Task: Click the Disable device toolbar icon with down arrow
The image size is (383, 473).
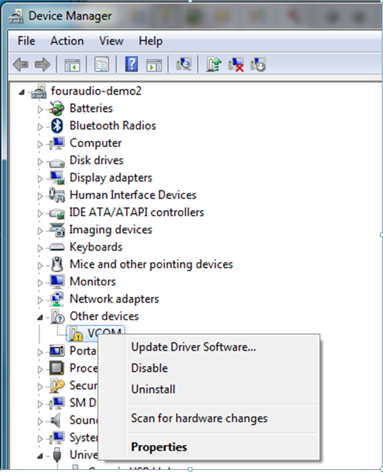Action: pyautogui.click(x=258, y=64)
